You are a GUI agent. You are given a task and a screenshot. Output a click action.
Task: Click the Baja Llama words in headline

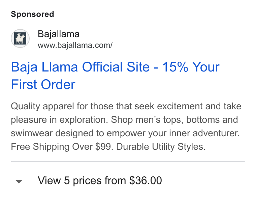(44, 67)
